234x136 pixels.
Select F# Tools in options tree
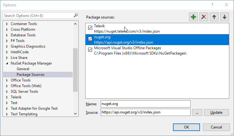click(x=18, y=41)
